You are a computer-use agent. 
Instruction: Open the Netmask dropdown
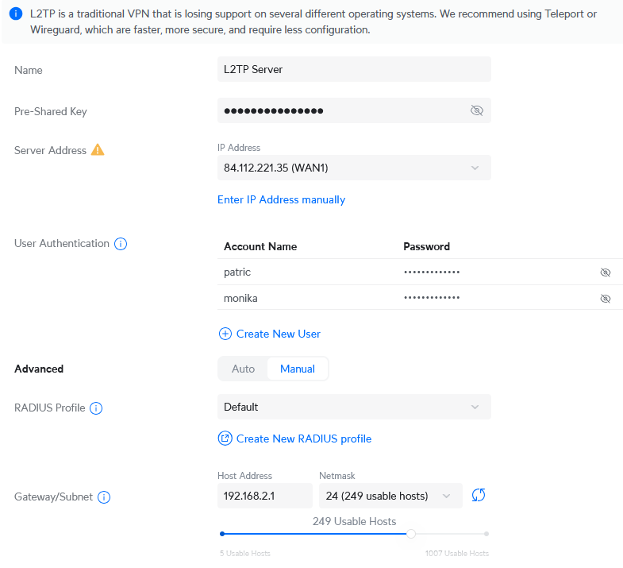point(390,496)
